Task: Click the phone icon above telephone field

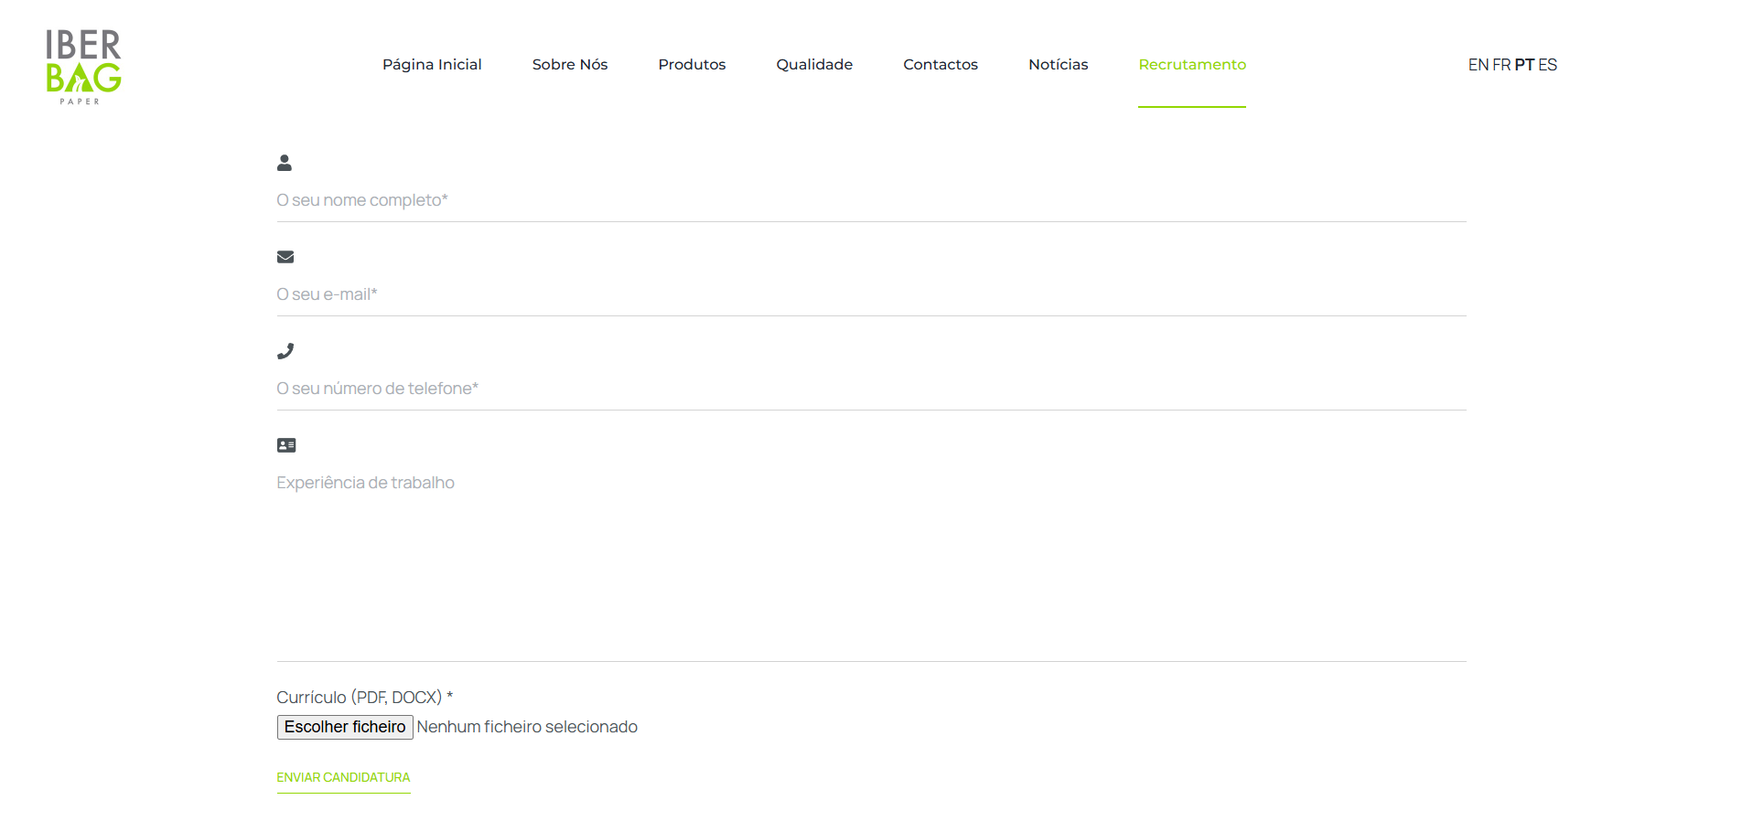Action: click(x=285, y=351)
